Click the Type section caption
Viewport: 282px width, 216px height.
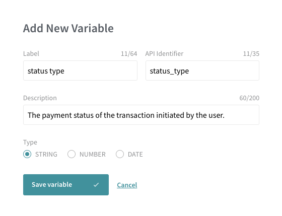30,142
